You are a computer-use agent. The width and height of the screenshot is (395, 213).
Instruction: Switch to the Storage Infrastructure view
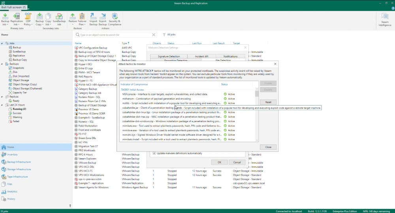pyautogui.click(x=19, y=169)
